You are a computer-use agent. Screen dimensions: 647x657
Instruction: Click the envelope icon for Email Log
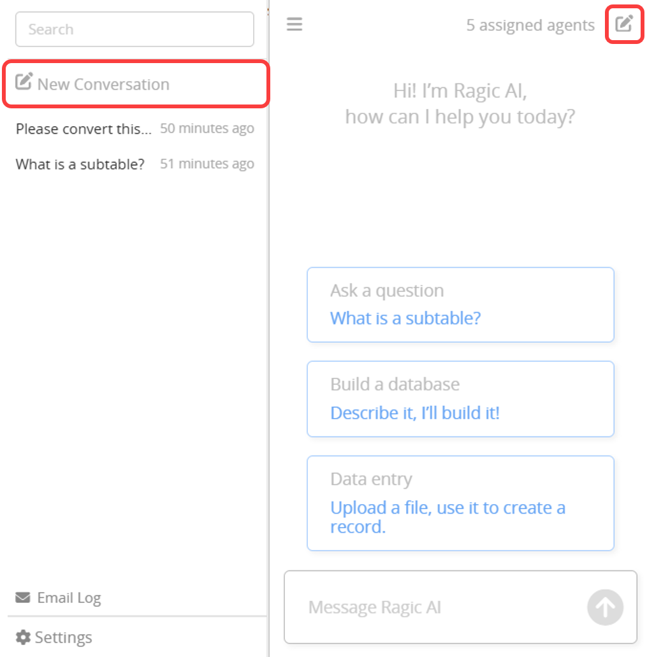pyautogui.click(x=23, y=598)
